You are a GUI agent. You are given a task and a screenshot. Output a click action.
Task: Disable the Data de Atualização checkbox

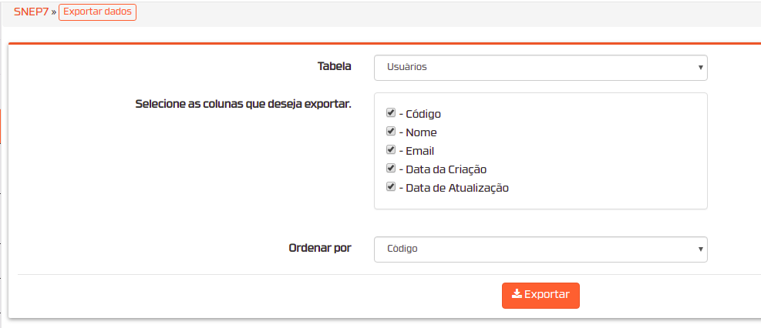tap(391, 186)
